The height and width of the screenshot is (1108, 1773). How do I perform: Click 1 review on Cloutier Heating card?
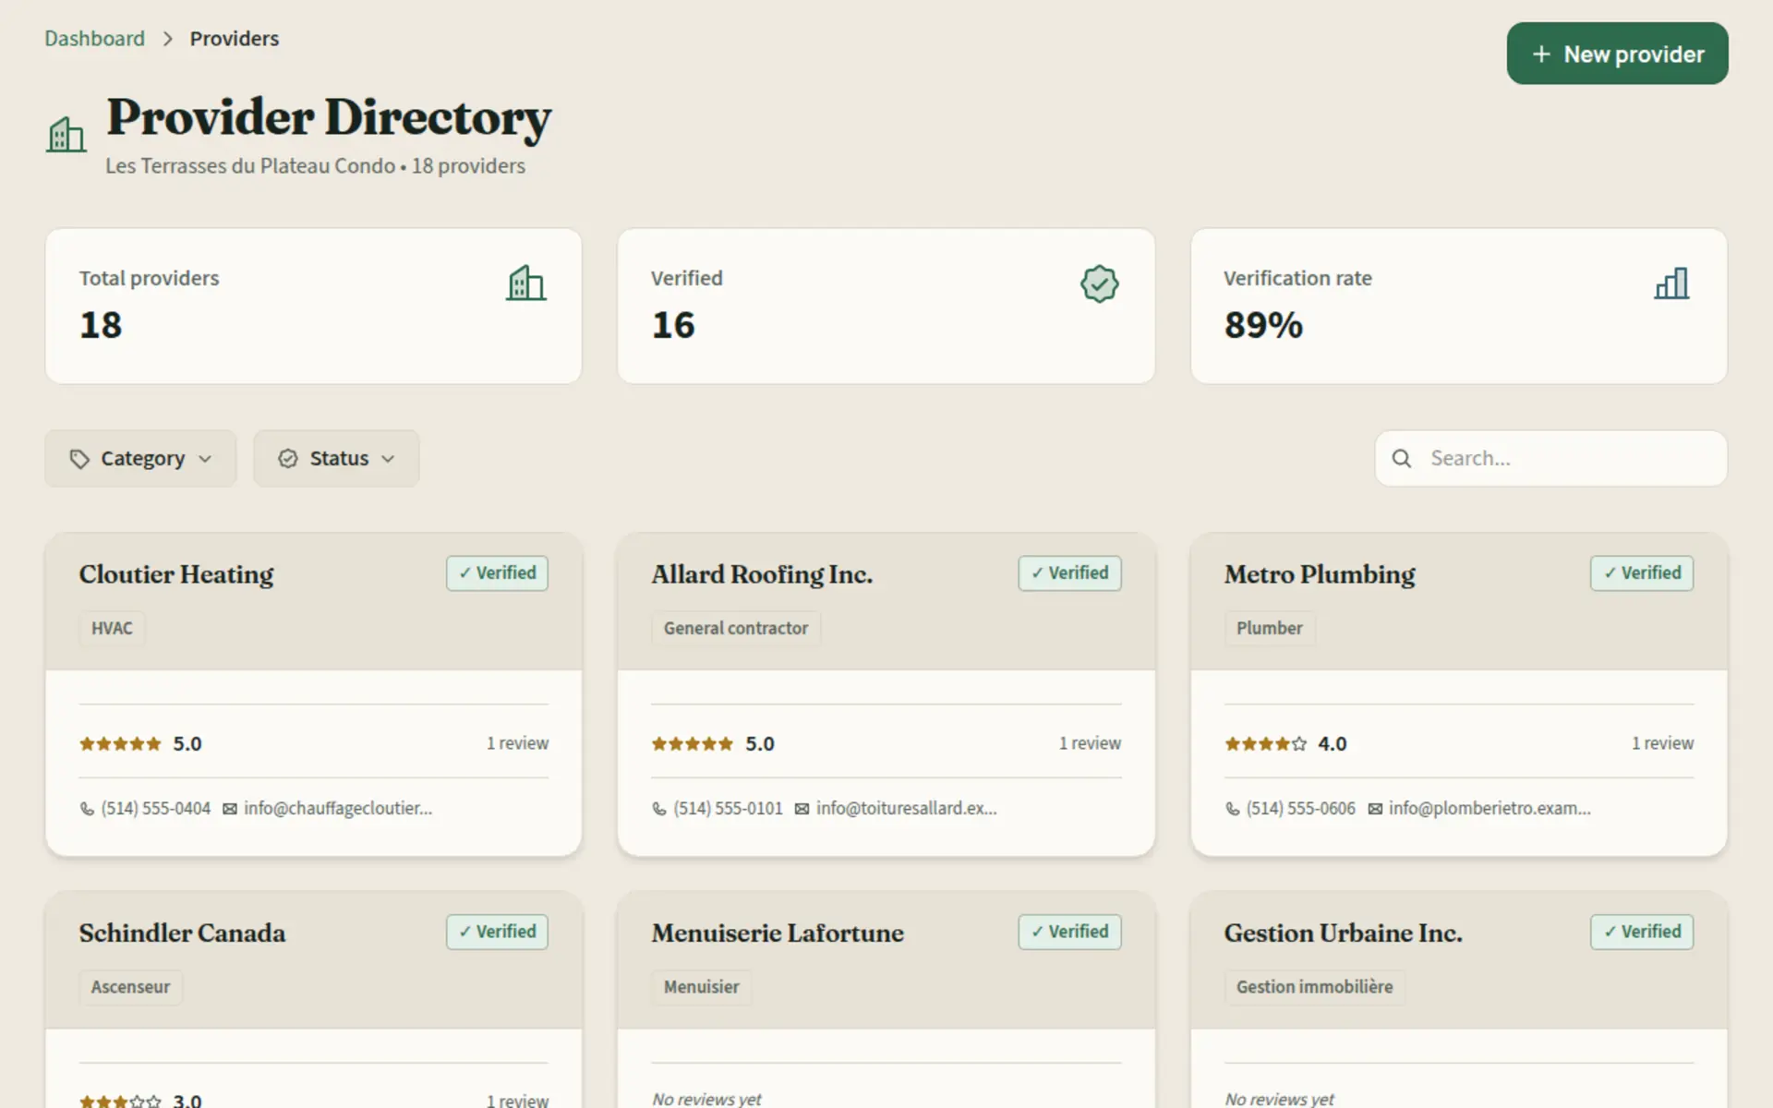pyautogui.click(x=517, y=743)
